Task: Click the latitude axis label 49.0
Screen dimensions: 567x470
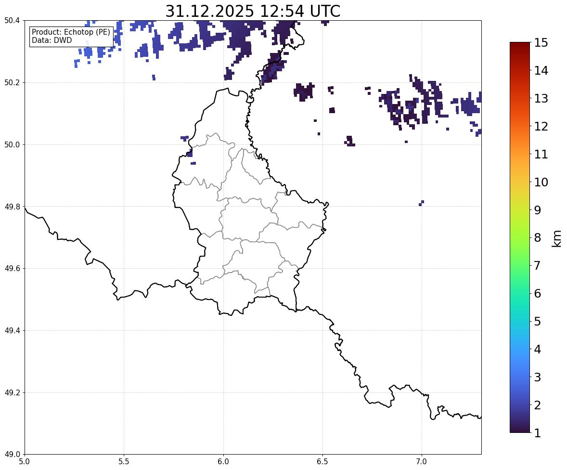Action: click(12, 455)
